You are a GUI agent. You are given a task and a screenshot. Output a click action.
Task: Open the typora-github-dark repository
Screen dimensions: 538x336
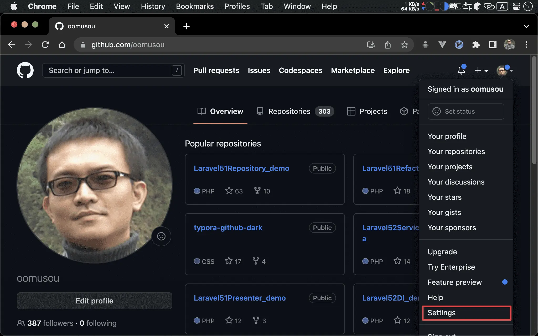pos(228,228)
